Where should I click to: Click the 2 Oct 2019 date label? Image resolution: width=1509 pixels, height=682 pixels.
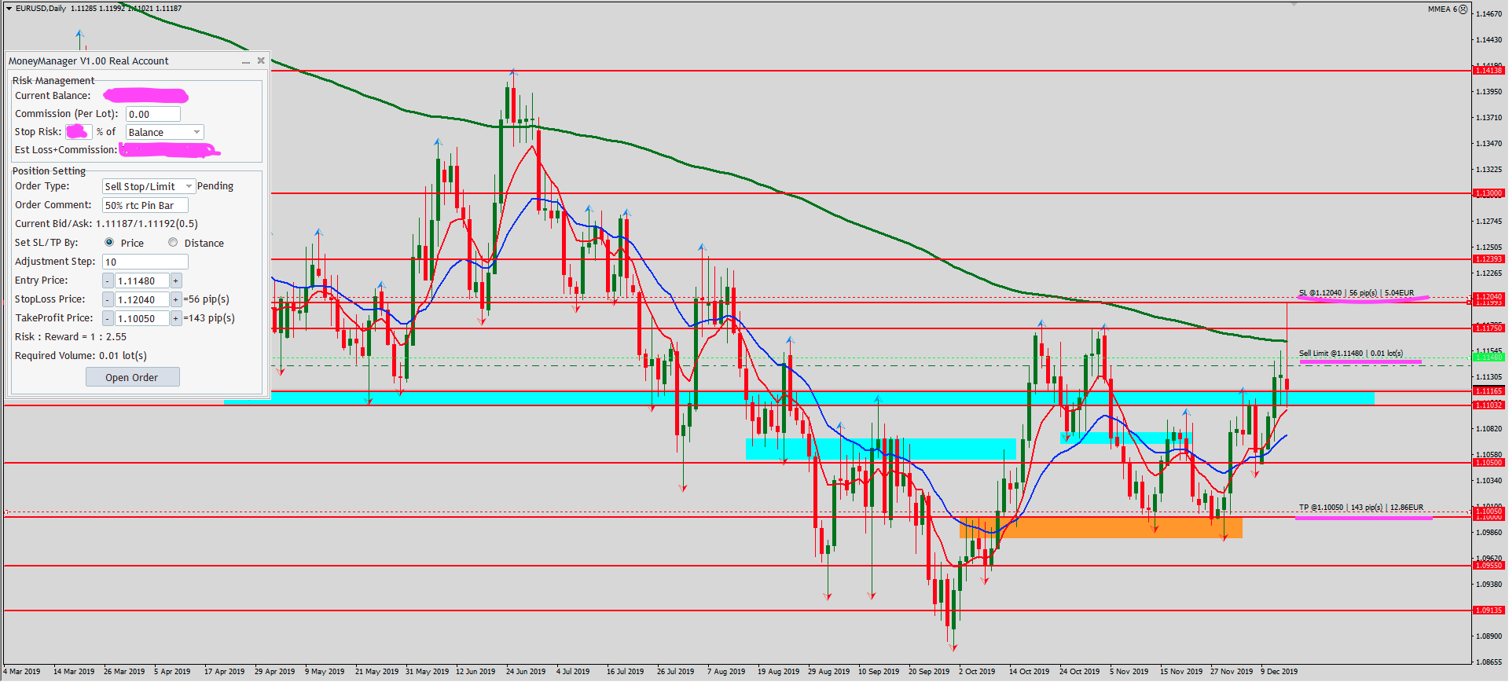(977, 672)
